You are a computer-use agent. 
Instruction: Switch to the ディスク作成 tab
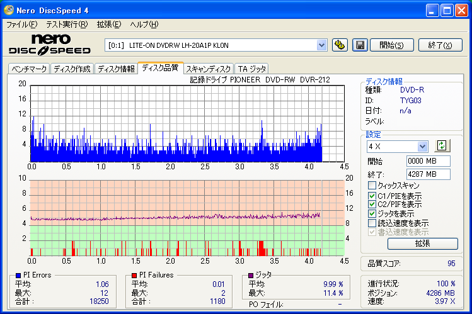[x=72, y=69]
